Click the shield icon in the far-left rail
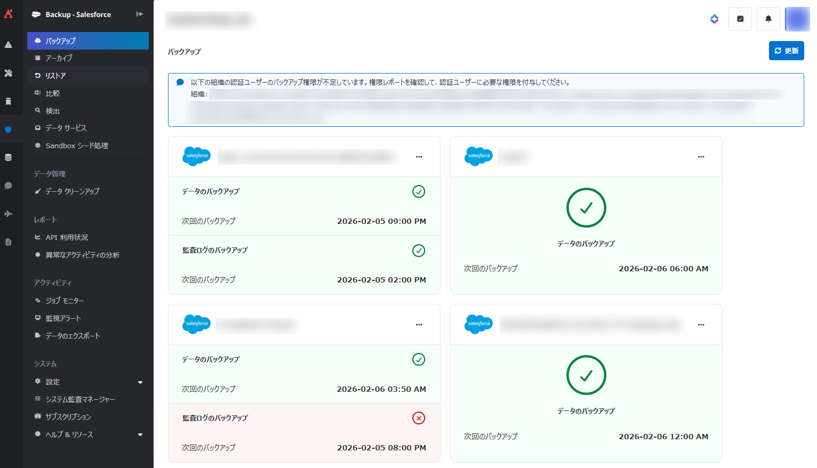 [10, 130]
